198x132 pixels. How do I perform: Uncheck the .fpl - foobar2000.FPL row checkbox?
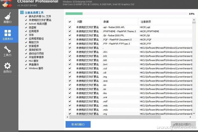click(x=70, y=35)
